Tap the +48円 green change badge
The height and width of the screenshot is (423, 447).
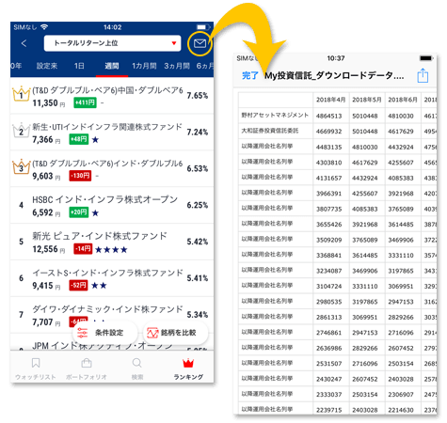click(x=79, y=139)
